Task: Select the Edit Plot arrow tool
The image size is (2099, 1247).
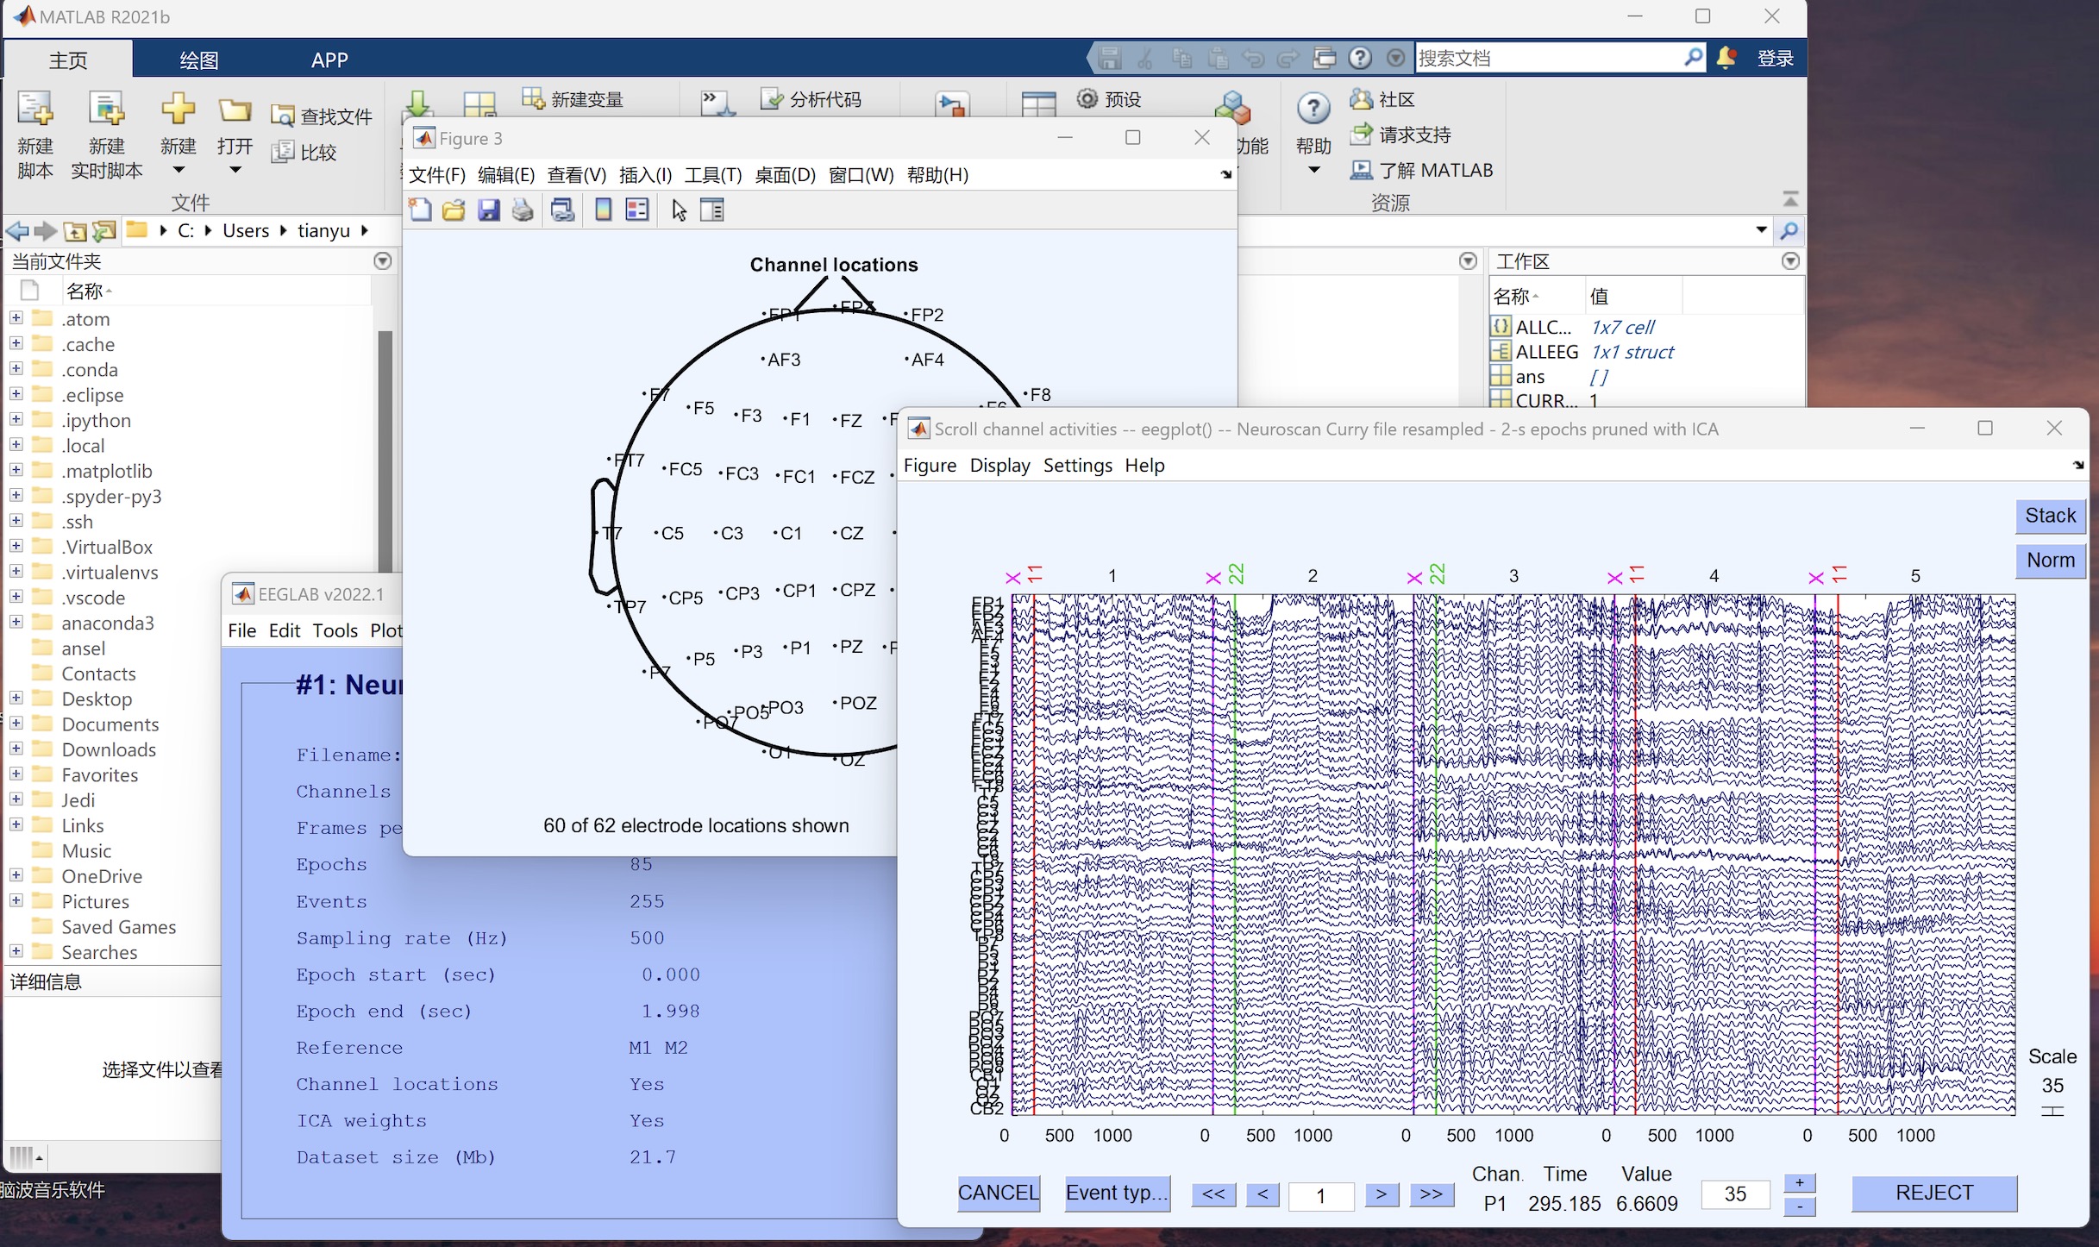Action: [x=680, y=210]
